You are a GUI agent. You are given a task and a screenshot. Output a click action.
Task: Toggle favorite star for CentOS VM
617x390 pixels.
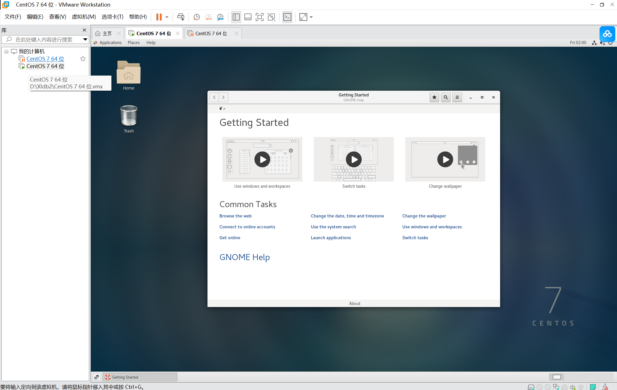[x=83, y=59]
